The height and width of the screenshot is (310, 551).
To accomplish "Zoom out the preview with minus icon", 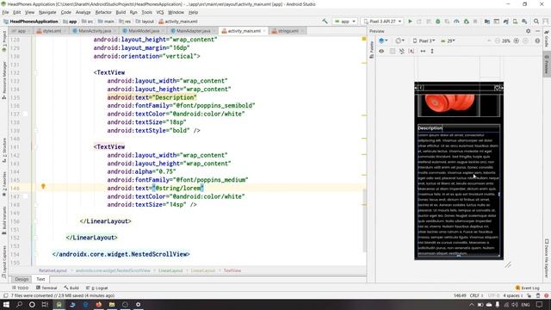I will [498, 40].
